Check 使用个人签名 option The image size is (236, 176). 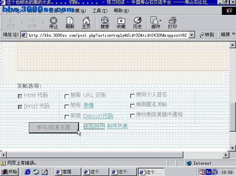(132, 96)
